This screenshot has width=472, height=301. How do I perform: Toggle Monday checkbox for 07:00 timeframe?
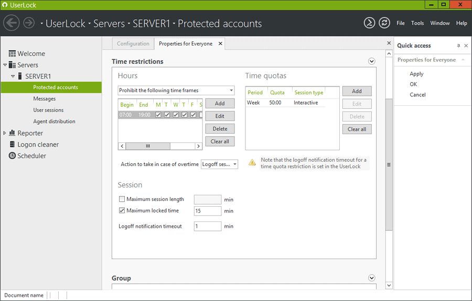coord(158,115)
